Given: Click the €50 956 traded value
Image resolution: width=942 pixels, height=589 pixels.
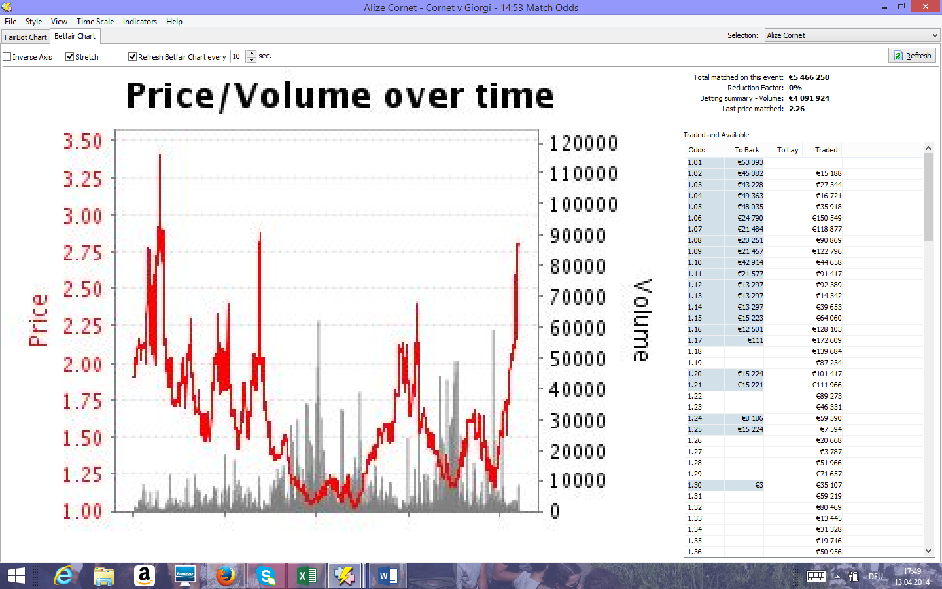Looking at the screenshot, I should click(829, 552).
